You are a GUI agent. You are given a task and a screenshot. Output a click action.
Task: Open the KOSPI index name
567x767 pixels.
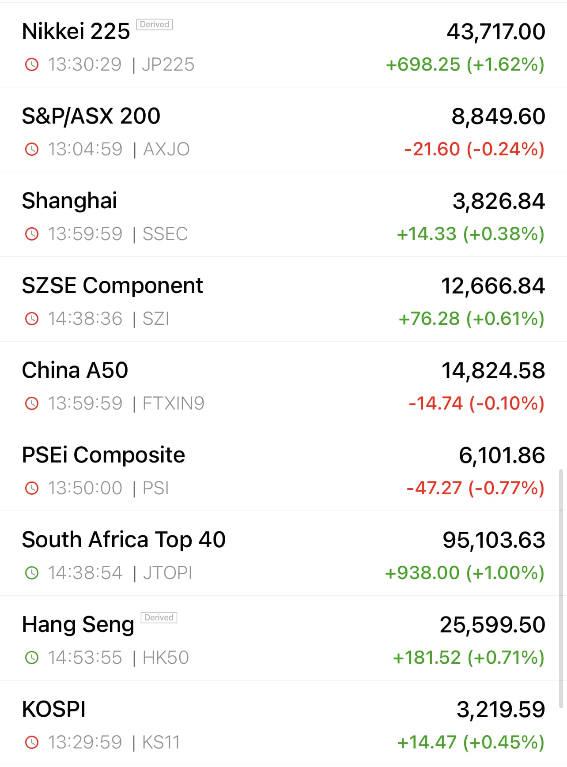54,710
